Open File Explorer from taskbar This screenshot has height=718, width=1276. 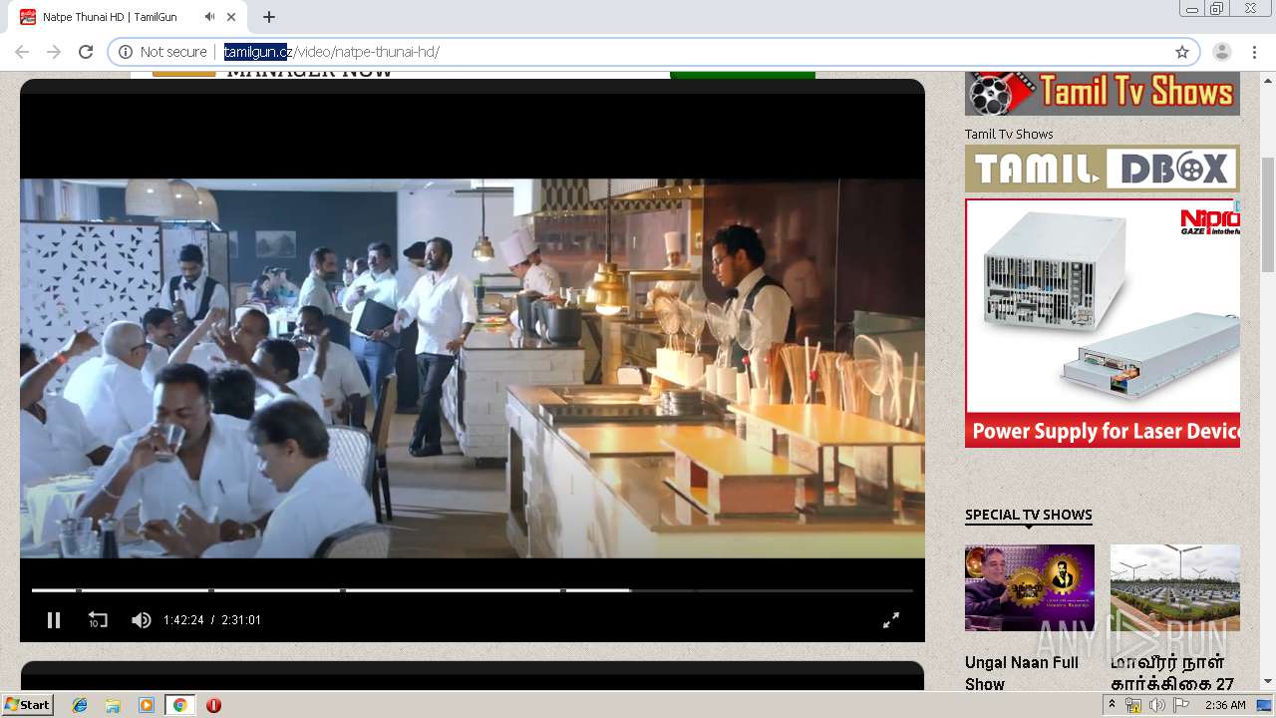(113, 705)
